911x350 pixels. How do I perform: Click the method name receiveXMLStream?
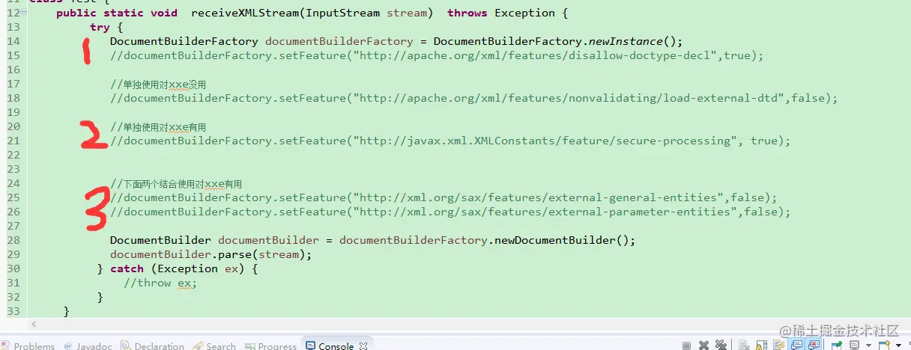click(x=246, y=13)
